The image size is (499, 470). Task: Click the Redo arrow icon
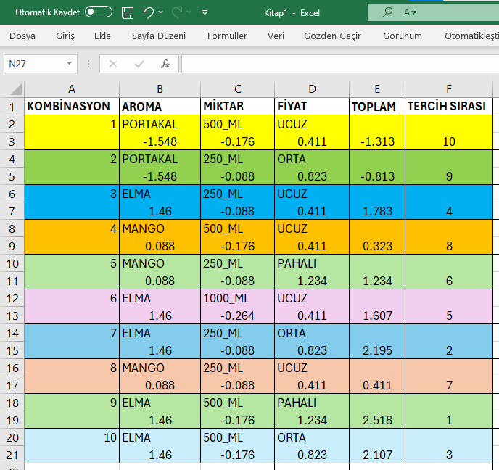(x=178, y=12)
